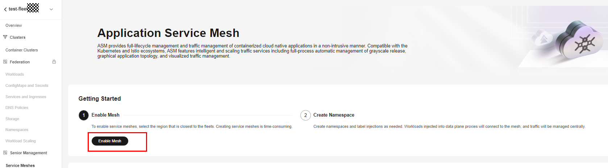Open Service Meshes in sidebar
608x168 pixels.
tap(20, 165)
